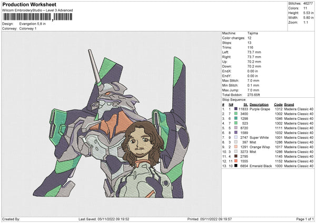Click the stitch count '6854'
The width and height of the screenshot is (316, 223).
coord(244,166)
